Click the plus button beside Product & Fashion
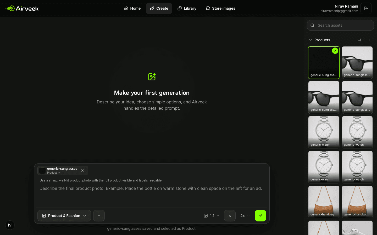The width and height of the screenshot is (377, 235). [x=99, y=216]
